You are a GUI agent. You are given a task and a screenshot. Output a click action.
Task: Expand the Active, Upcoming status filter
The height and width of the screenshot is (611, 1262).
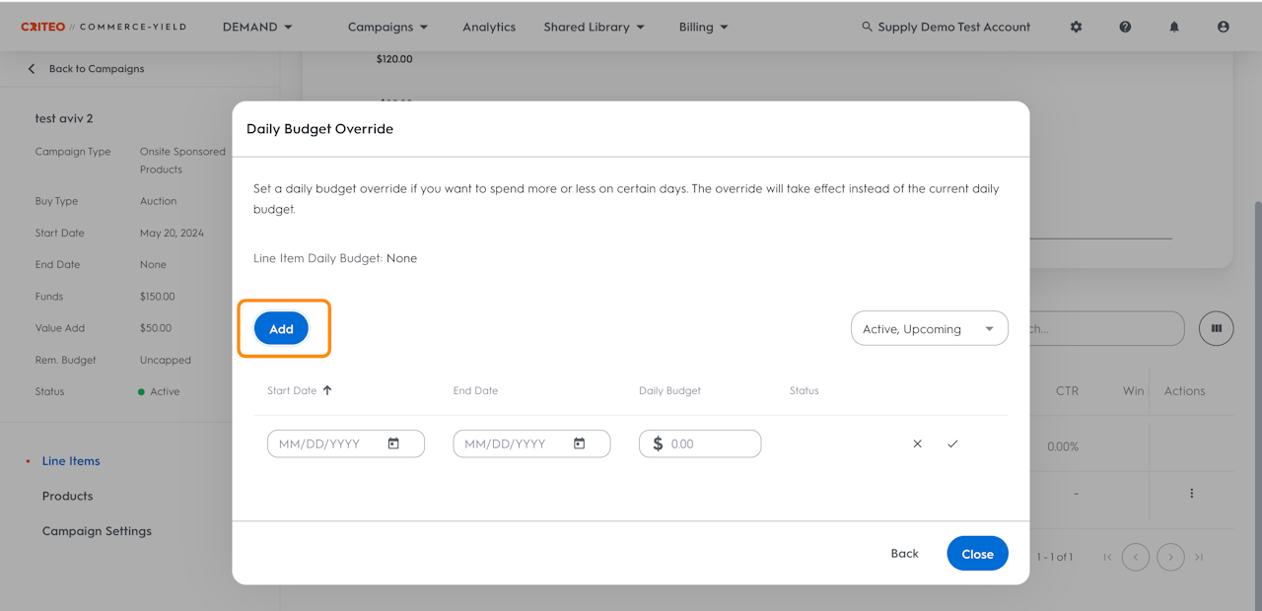[x=929, y=329]
